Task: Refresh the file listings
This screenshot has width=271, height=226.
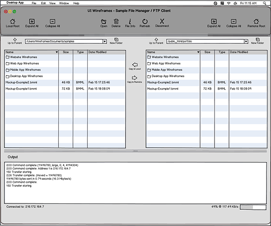Action: tap(145, 21)
